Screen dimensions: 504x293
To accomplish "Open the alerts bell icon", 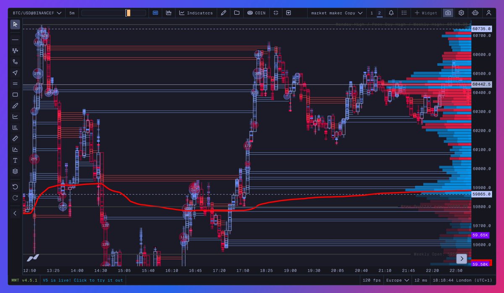I will click(x=391, y=13).
